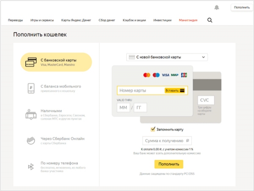254x191 pixels.
Task: Open the red Манилэндия menu item
Action: 188,20
